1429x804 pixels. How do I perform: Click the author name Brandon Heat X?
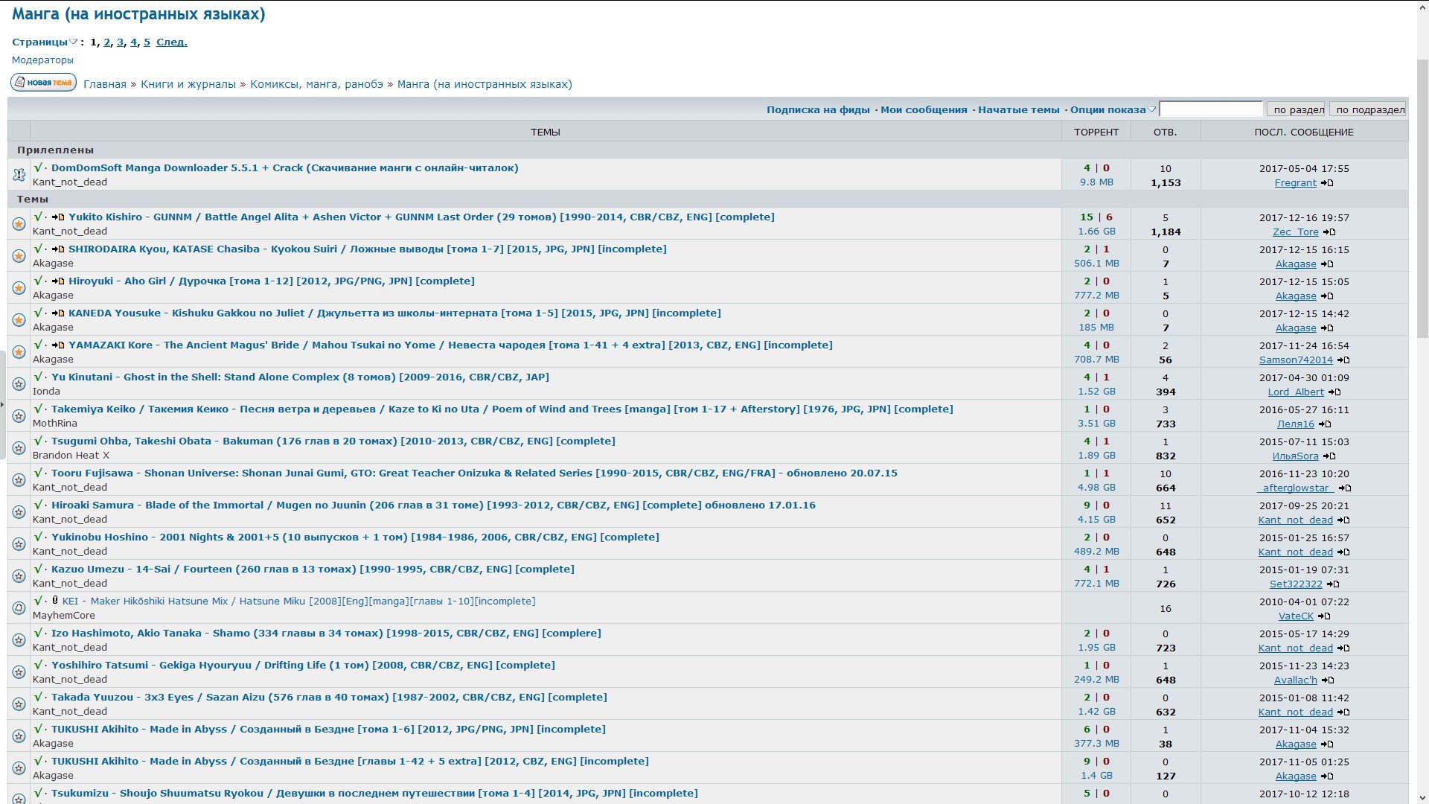point(71,456)
